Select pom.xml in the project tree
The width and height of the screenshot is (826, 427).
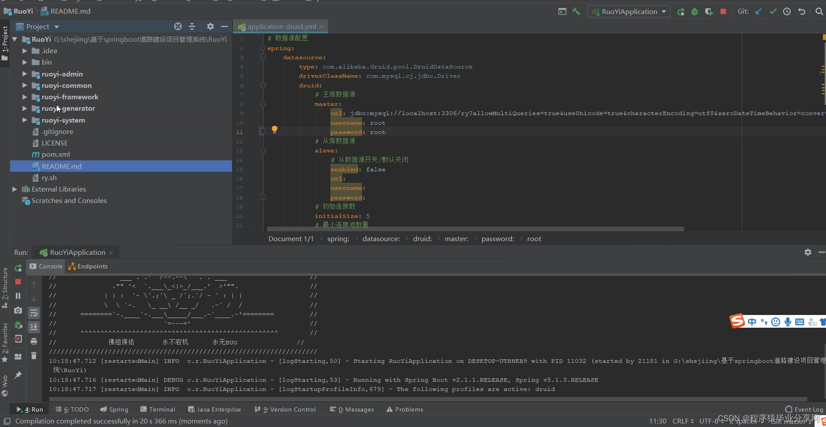(56, 154)
